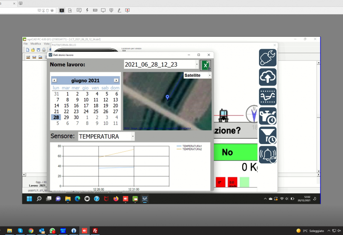Click the Excel export icon
This screenshot has height=235, width=343.
206,65
